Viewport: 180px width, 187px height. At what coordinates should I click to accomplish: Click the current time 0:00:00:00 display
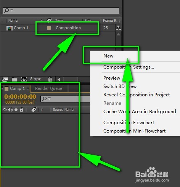(x=20, y=97)
